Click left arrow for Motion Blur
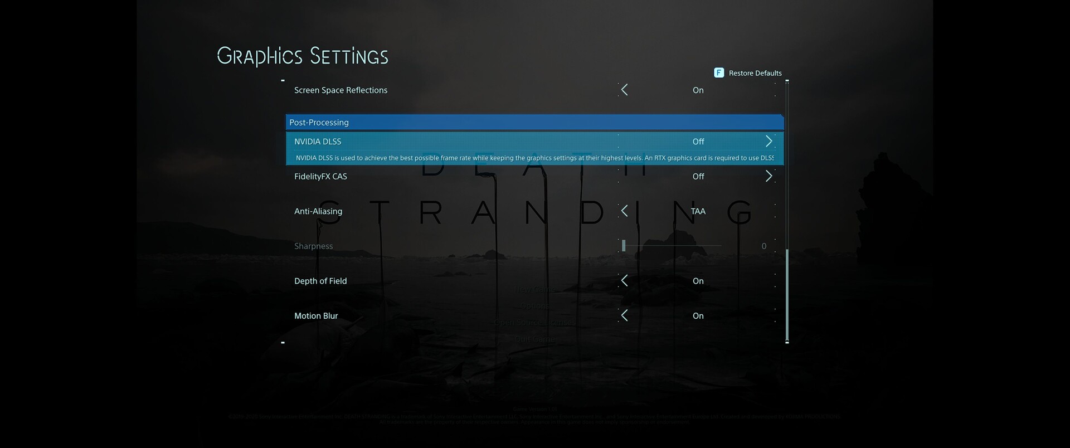 coord(624,315)
